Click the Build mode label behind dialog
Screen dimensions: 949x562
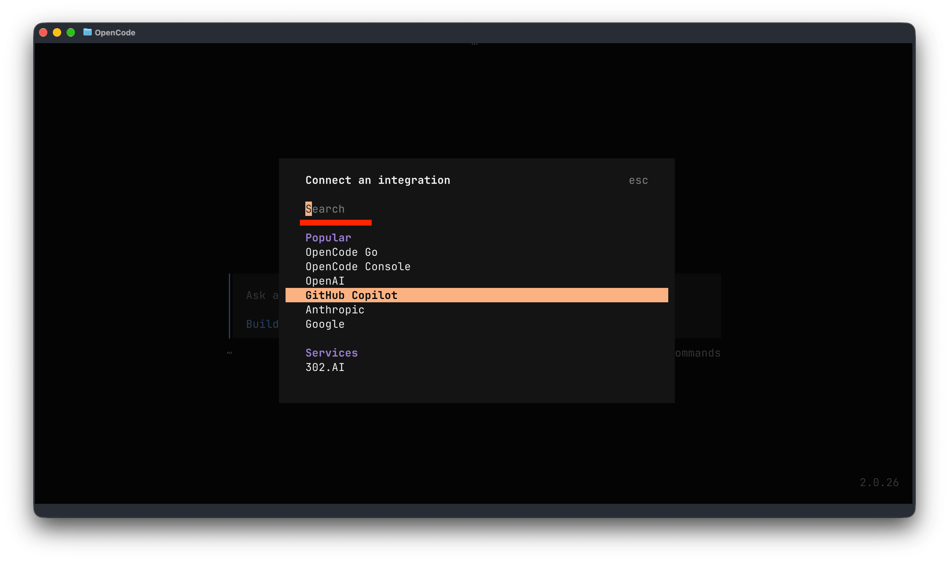point(262,324)
